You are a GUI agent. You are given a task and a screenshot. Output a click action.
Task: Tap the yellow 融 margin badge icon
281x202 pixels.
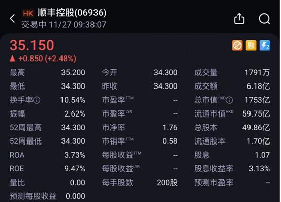251,46
